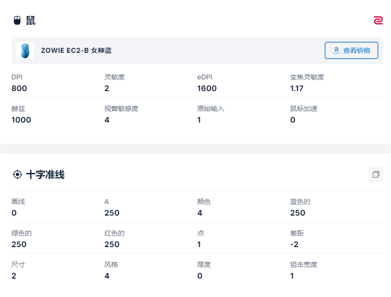Image resolution: width=391 pixels, height=297 pixels.
Task: Select the eDPI value 1600
Action: 207,88
